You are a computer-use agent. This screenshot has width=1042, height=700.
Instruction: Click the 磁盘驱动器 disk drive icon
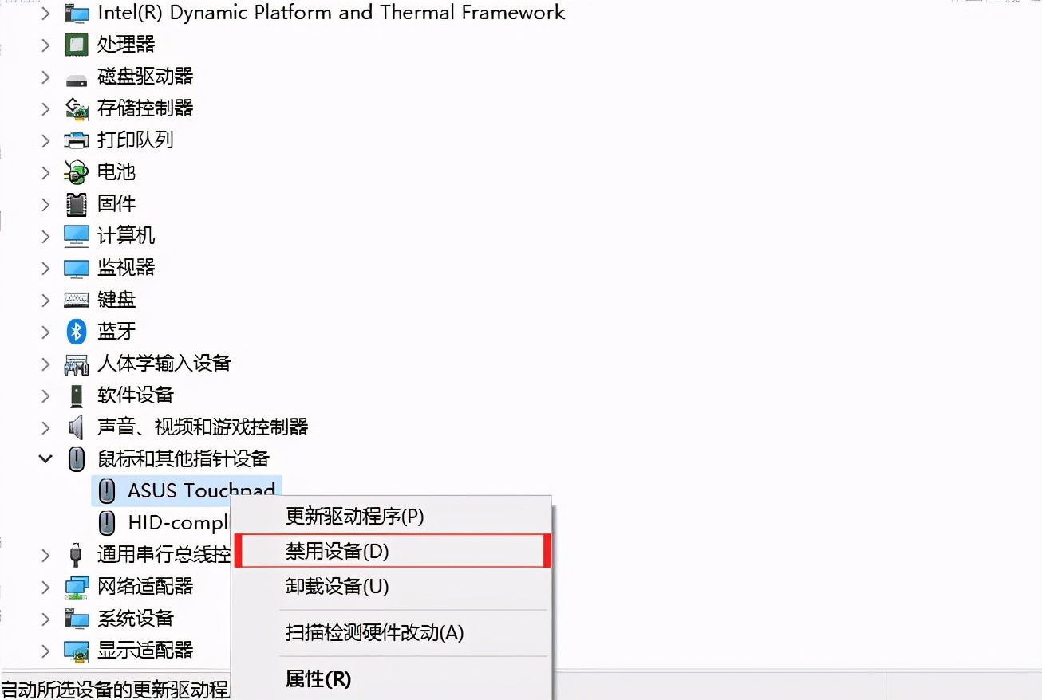point(76,77)
